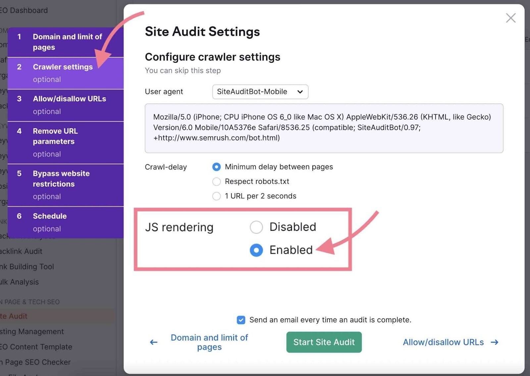
Task: Open step 5 Bypass website restrictions
Action: pos(66,184)
